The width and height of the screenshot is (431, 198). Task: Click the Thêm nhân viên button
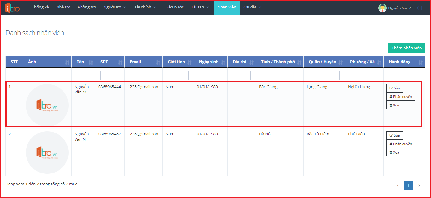[x=406, y=48]
